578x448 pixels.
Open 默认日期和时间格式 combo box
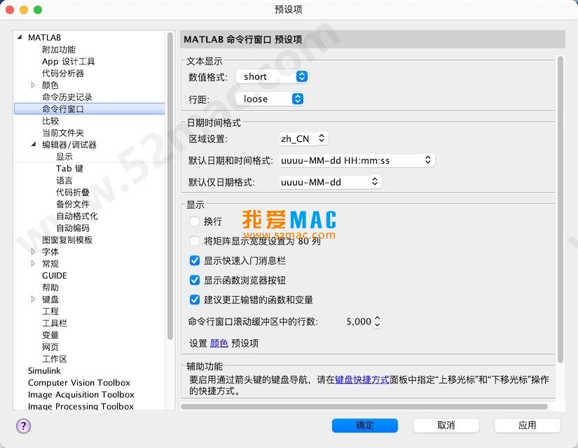click(357, 160)
